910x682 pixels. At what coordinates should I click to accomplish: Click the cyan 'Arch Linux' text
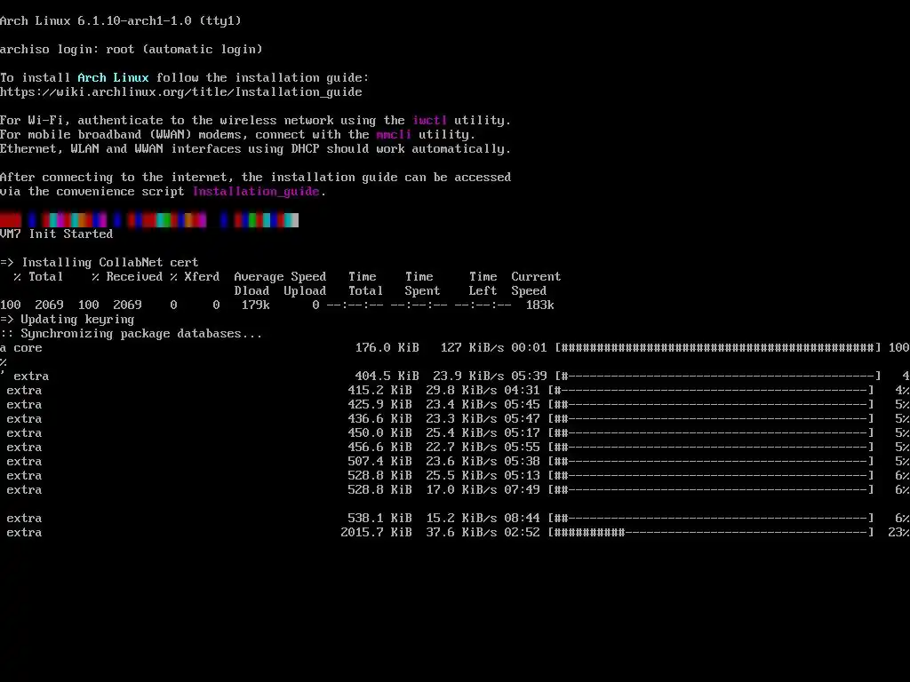point(113,78)
